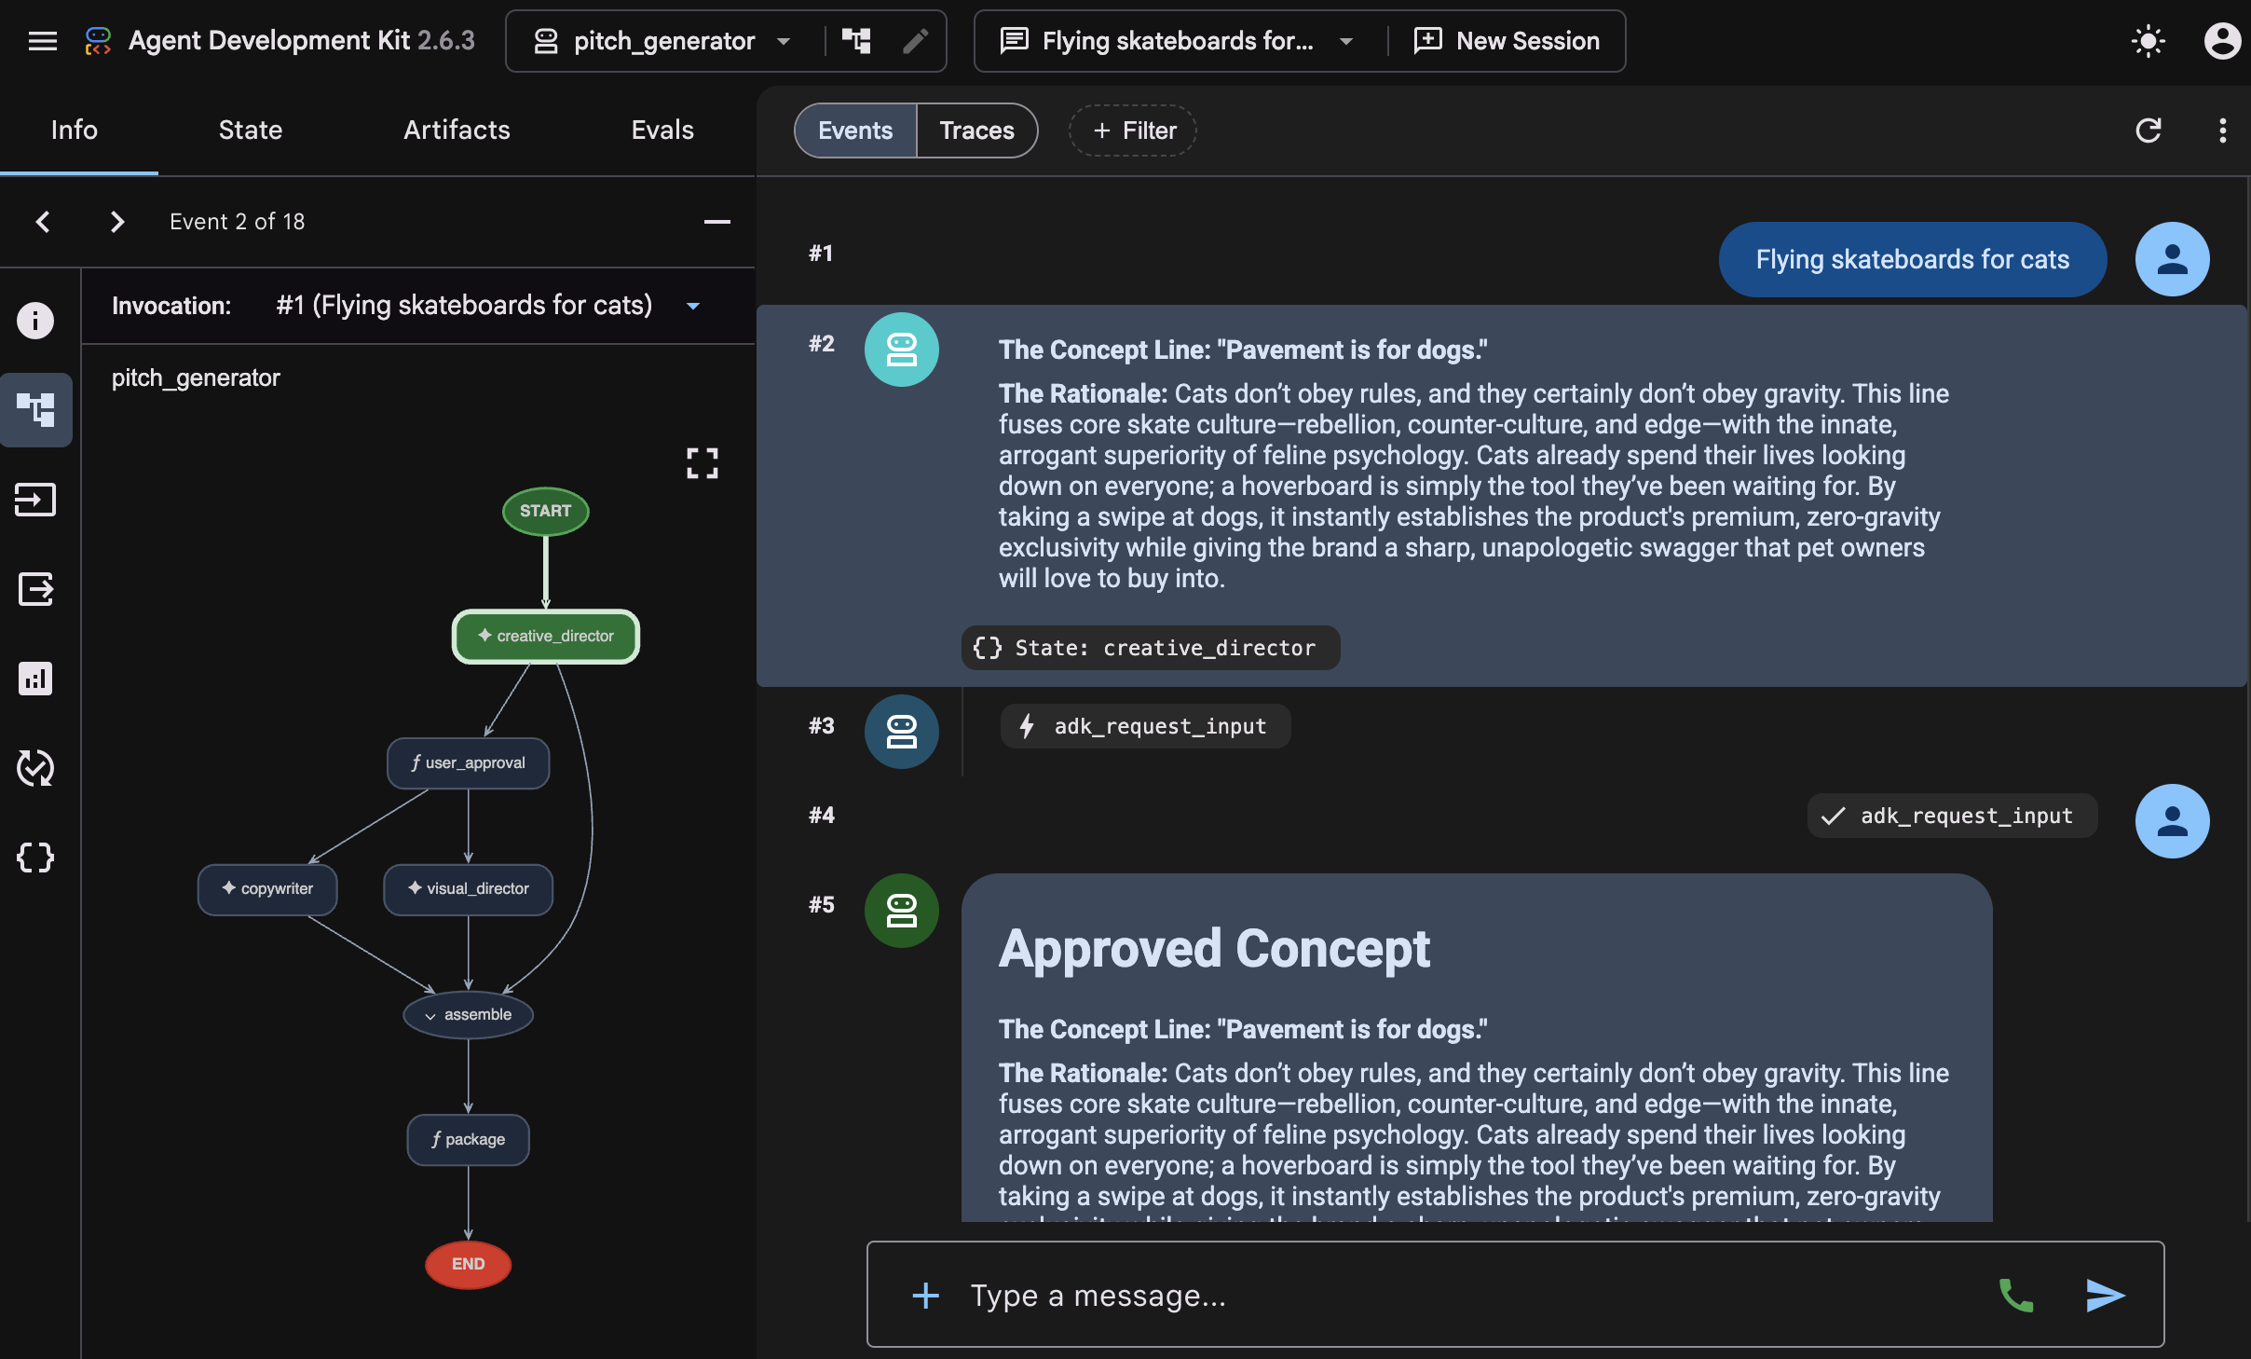The width and height of the screenshot is (2251, 1359).
Task: Toggle light theme sun icon
Action: 2148,41
